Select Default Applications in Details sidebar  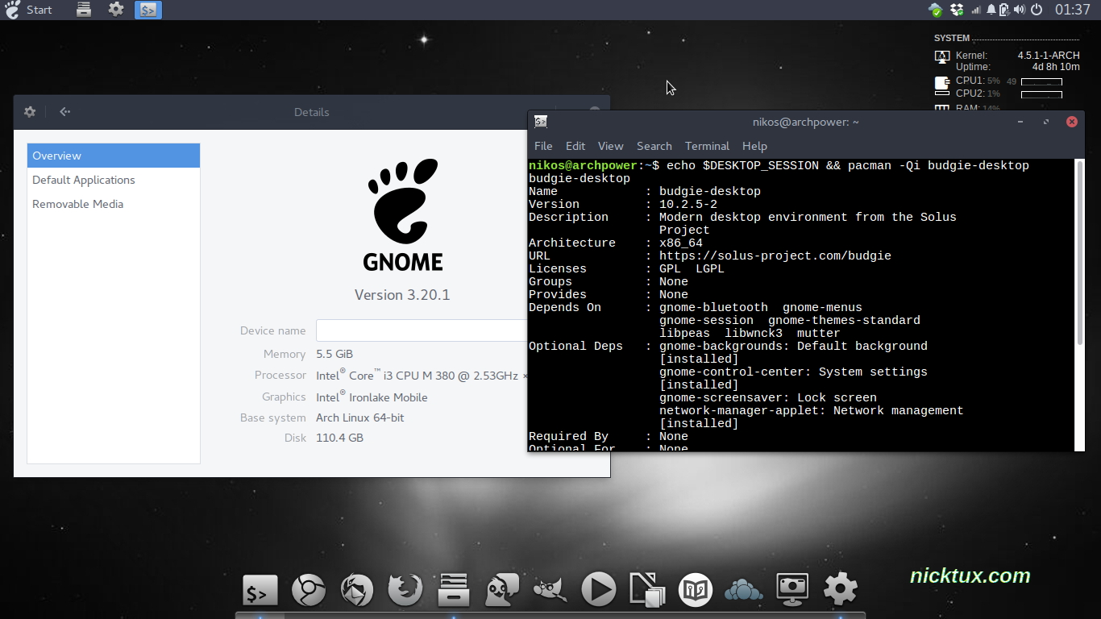point(84,180)
